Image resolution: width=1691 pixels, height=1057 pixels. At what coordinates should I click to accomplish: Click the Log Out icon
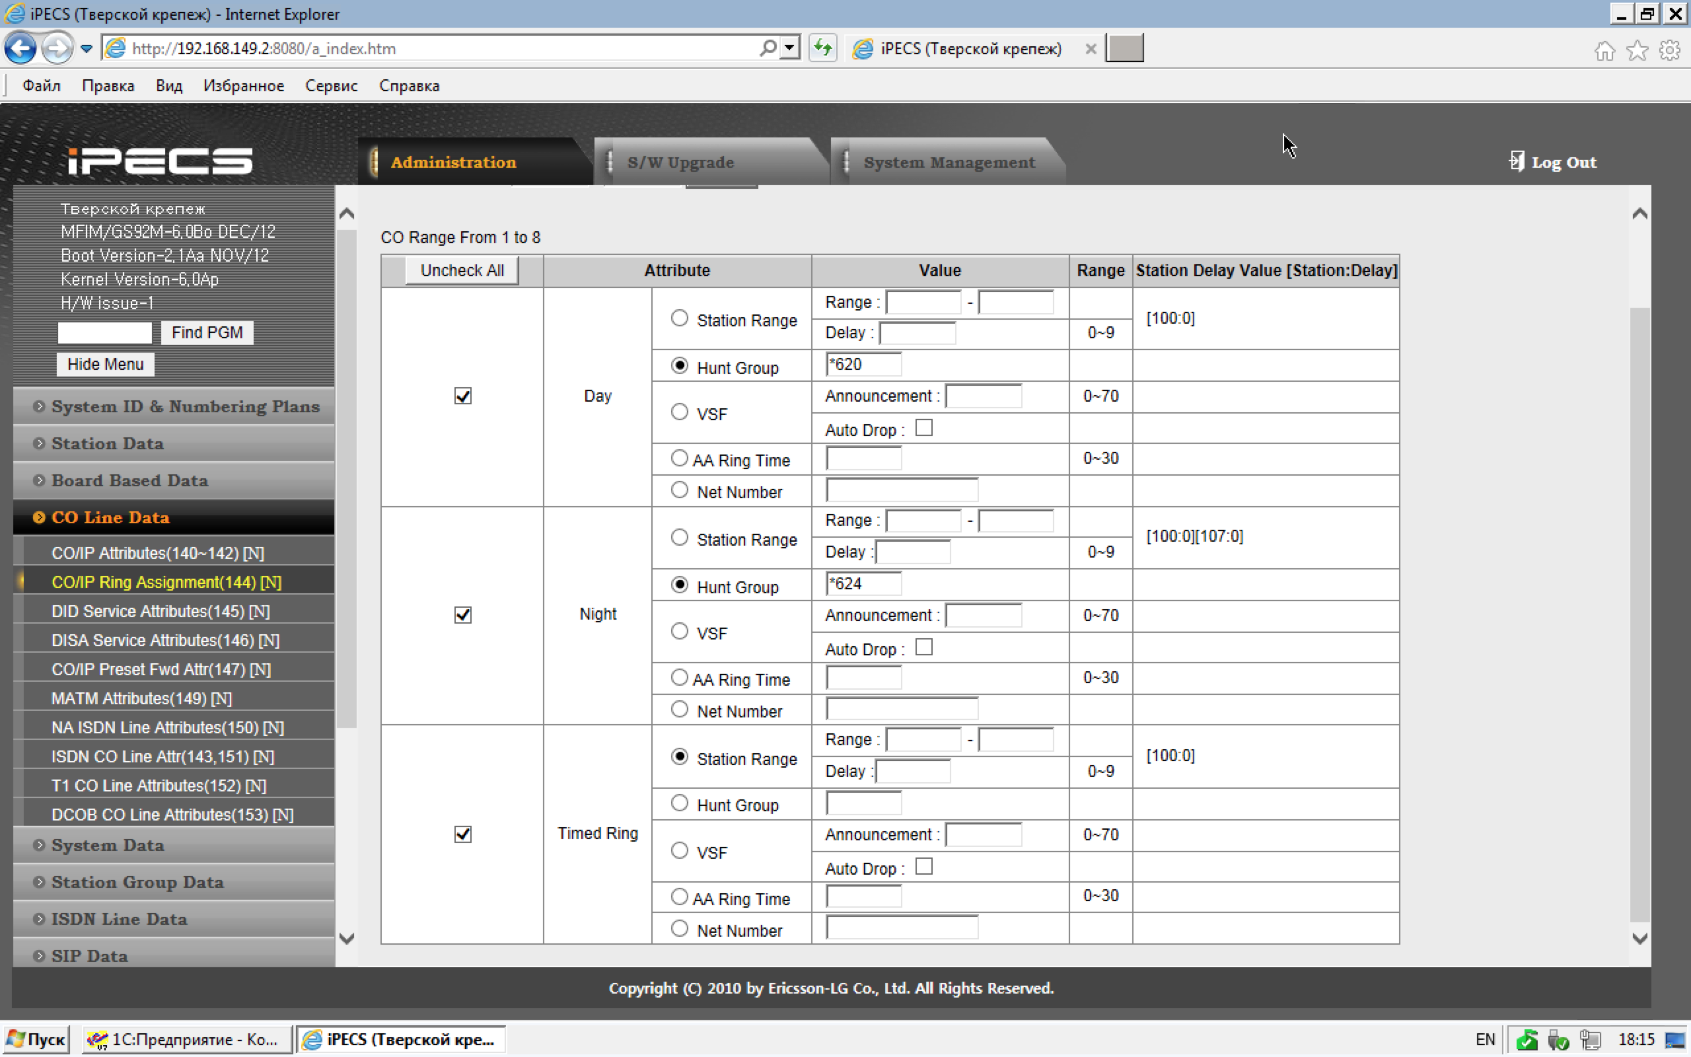(1517, 161)
